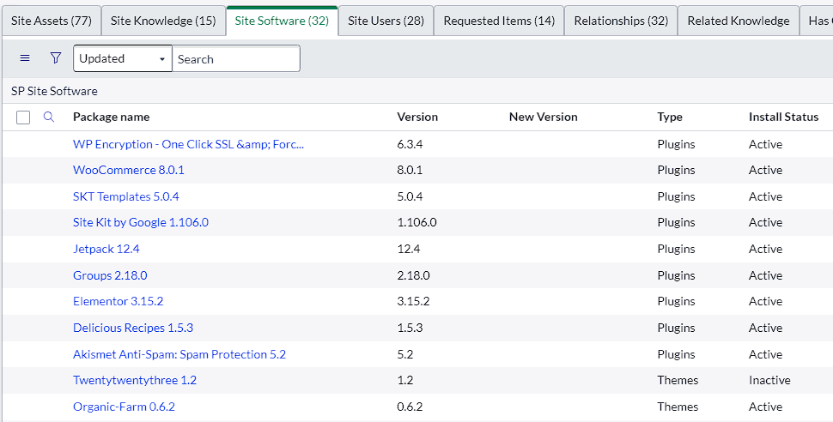Viewport: 833px width, 422px height.
Task: Go to the Relationships (32) tab
Action: pos(621,21)
